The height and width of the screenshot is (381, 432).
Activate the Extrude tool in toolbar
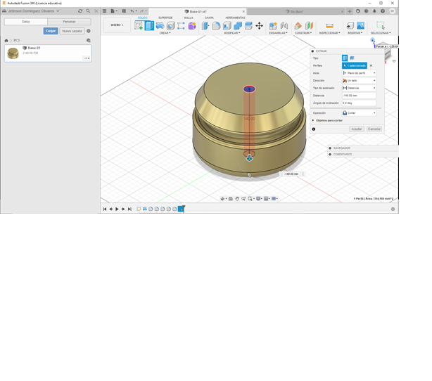149,25
